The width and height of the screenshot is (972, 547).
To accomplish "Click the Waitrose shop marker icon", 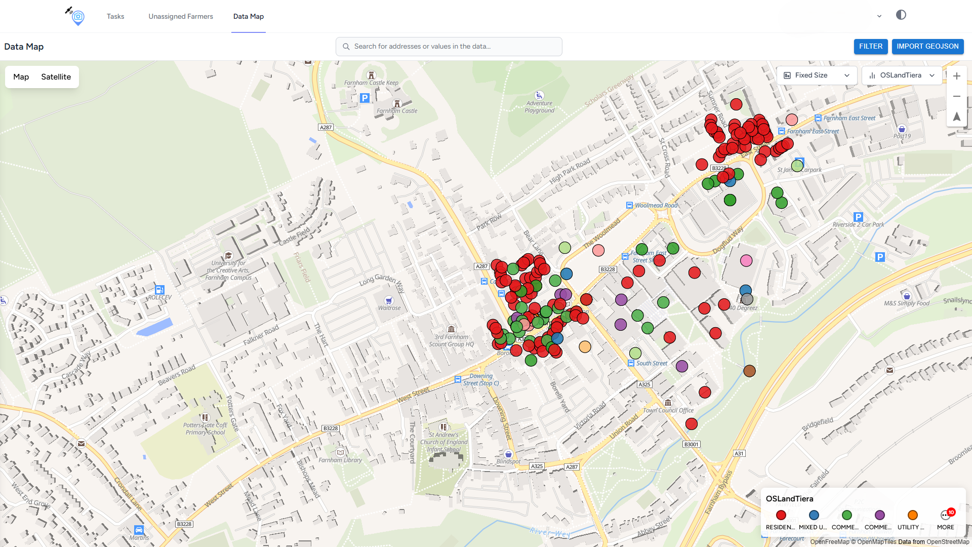I will tap(389, 300).
